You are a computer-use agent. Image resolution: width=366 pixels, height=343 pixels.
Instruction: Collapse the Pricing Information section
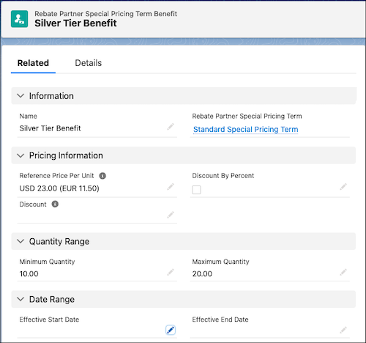[20, 155]
